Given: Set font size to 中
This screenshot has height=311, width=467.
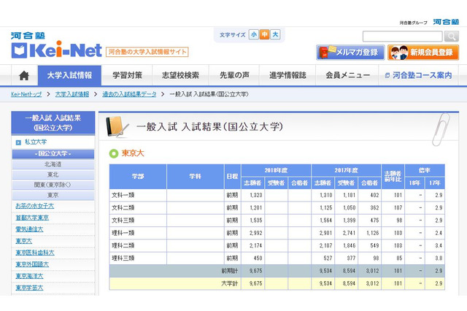Looking at the screenshot, I should (x=264, y=34).
